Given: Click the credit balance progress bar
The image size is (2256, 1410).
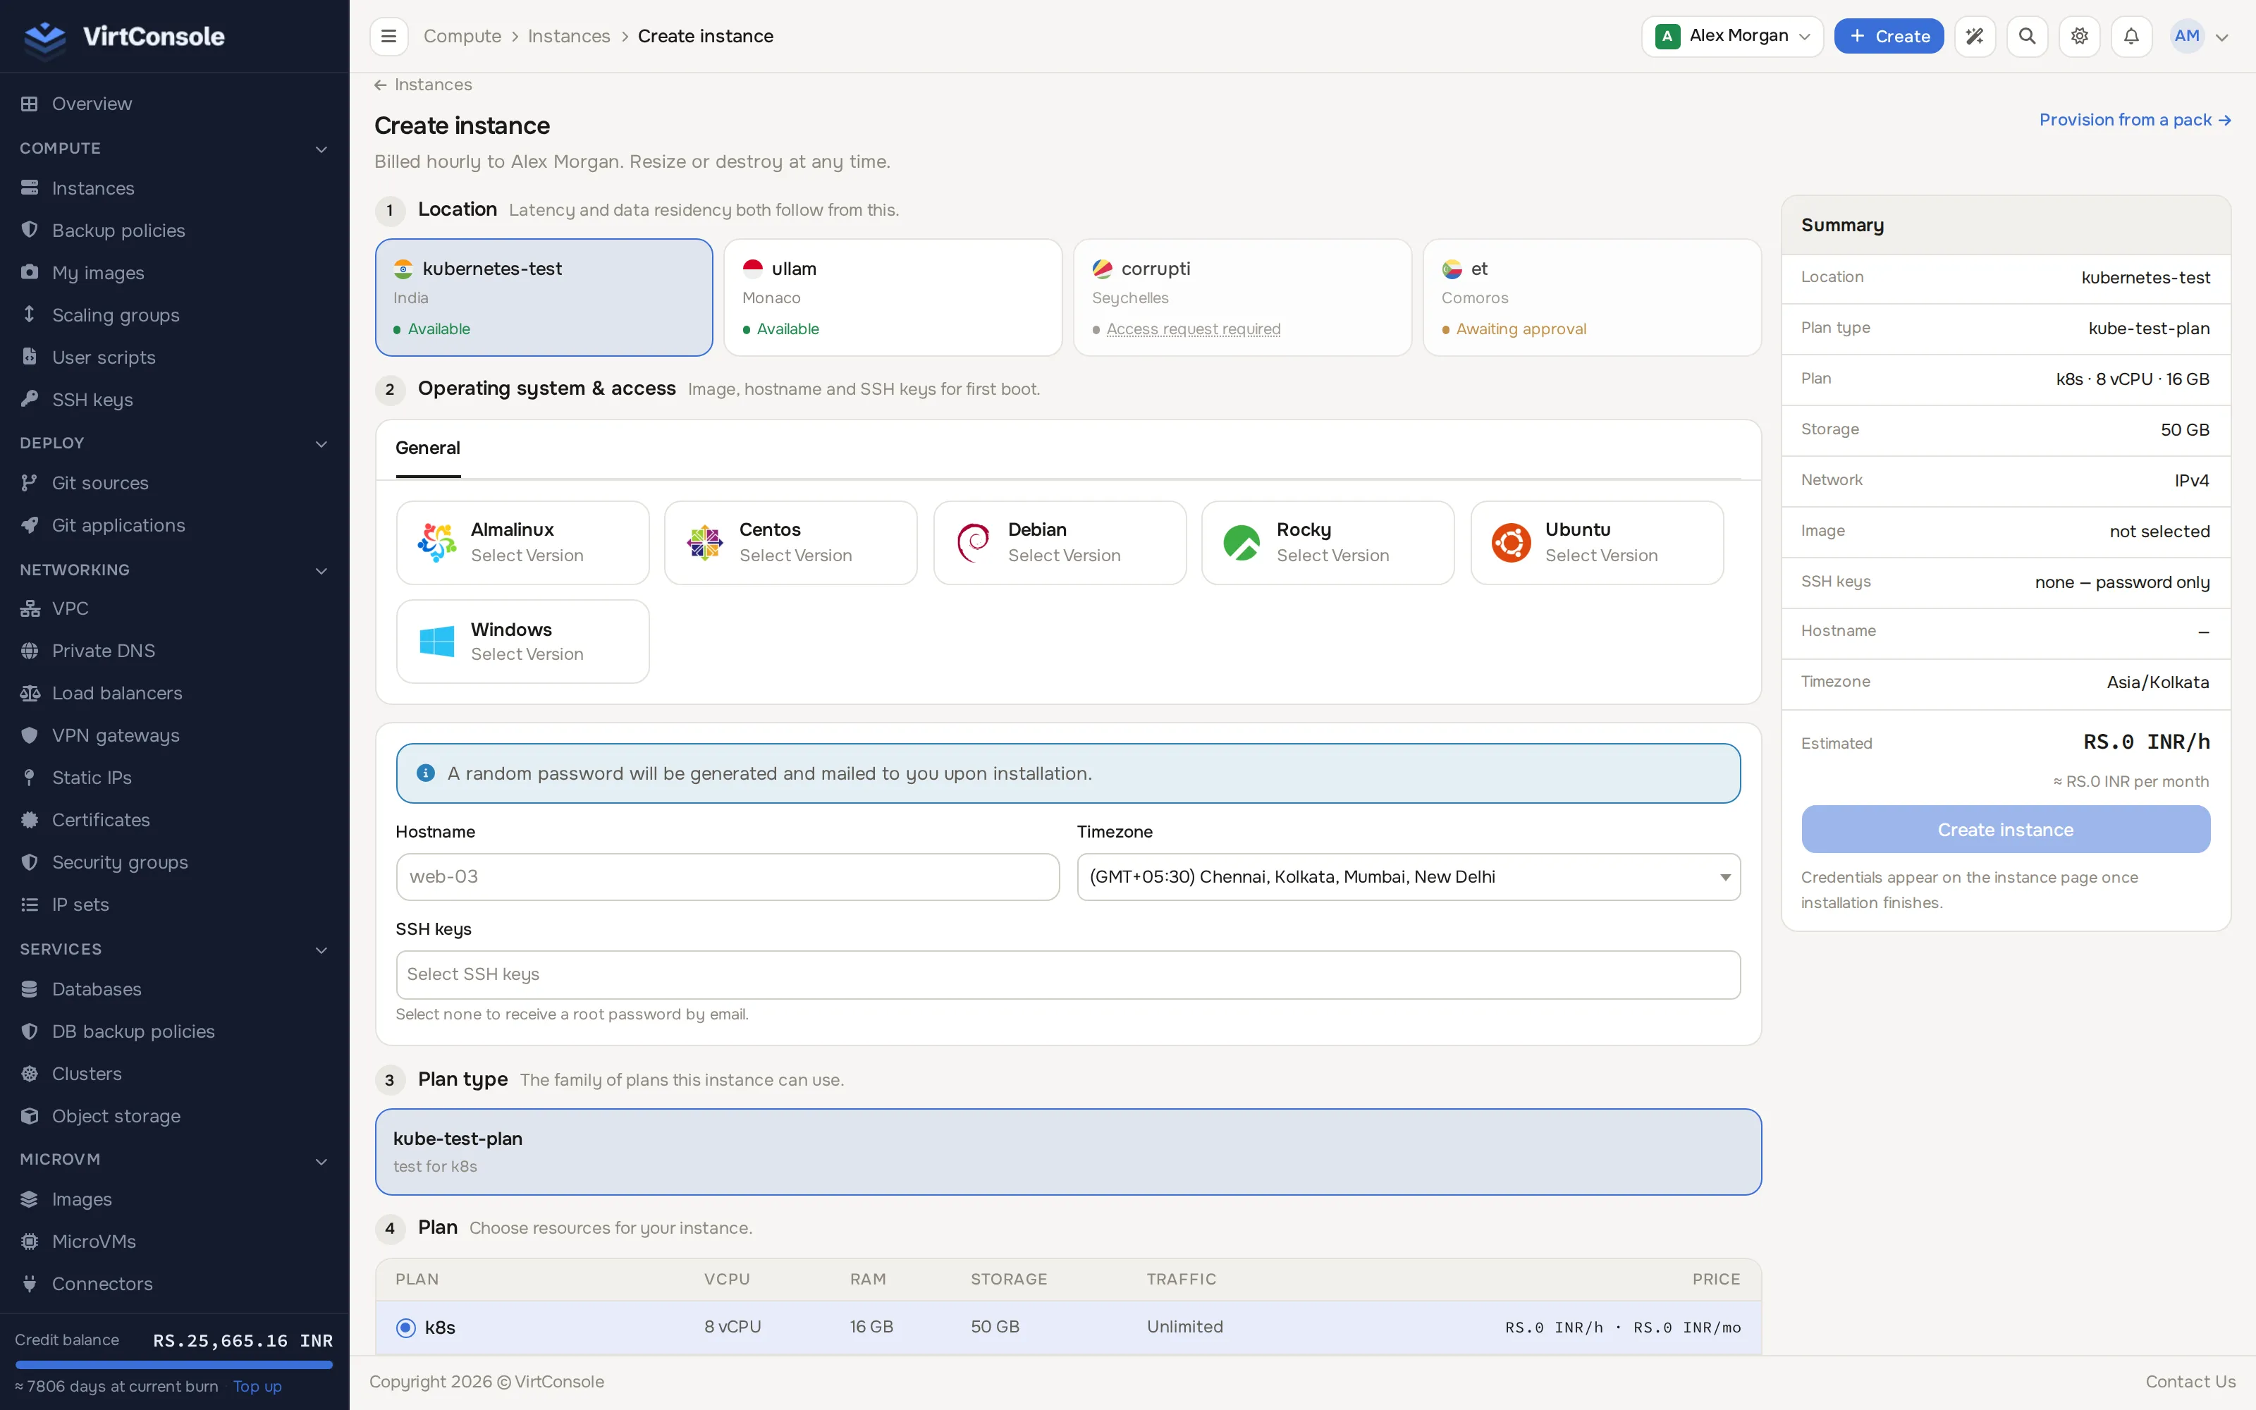Looking at the screenshot, I should [x=173, y=1364].
